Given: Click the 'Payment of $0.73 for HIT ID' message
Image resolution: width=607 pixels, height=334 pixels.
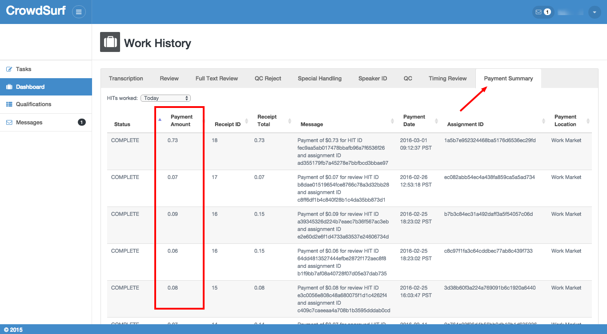Looking at the screenshot, I should [x=343, y=152].
